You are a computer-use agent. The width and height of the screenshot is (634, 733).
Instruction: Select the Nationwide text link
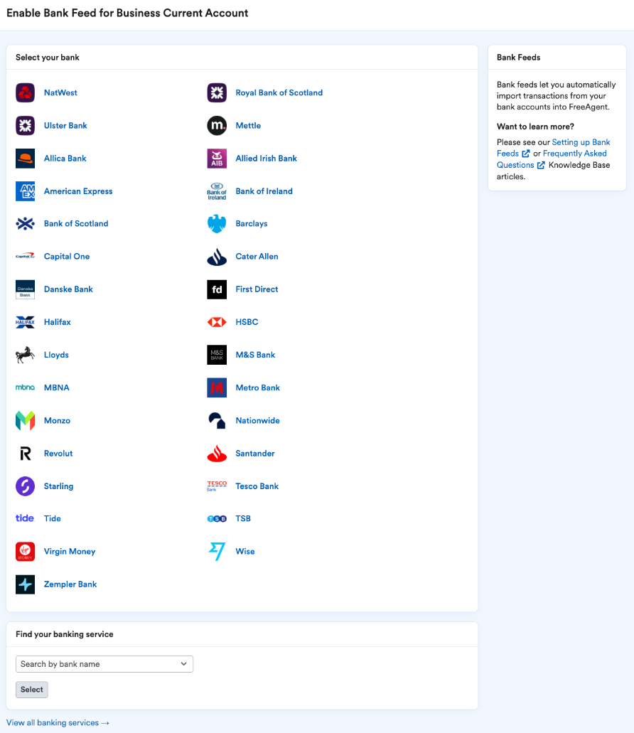click(x=257, y=420)
